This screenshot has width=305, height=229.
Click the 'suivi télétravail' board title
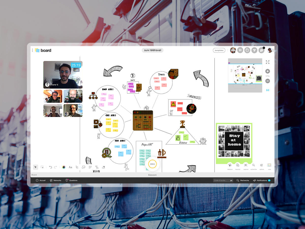(152, 50)
